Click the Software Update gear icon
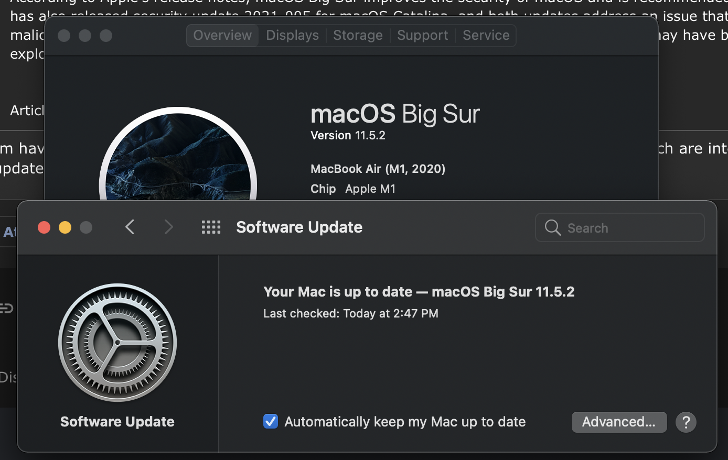Viewport: 728px width, 460px height. tap(117, 343)
